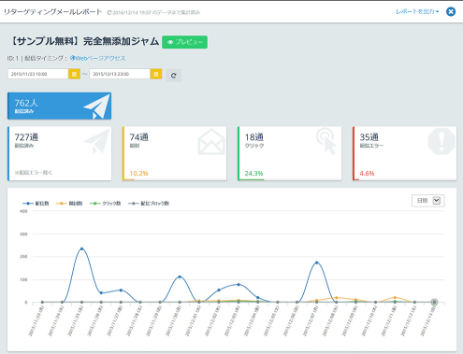
Task: Open the 日別 granularity dropdown
Action: 428,201
